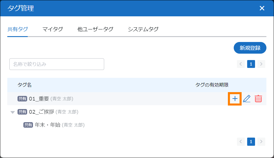Open the システムタグ tab
The width and height of the screenshot is (274, 158).
[143, 29]
